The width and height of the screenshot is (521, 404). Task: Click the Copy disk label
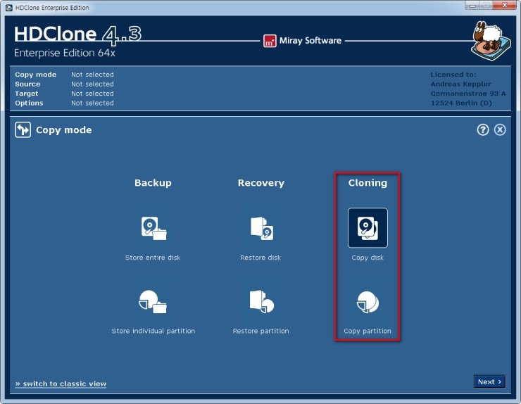[368, 258]
